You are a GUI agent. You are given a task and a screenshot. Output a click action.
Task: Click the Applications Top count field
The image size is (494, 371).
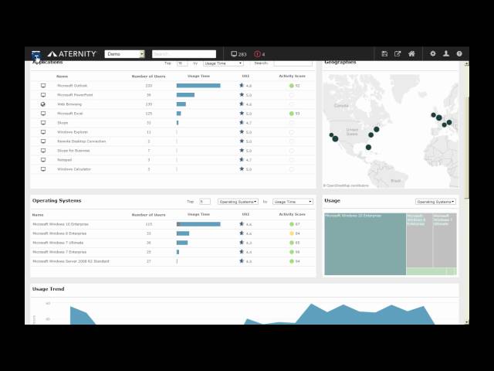pyautogui.click(x=182, y=63)
